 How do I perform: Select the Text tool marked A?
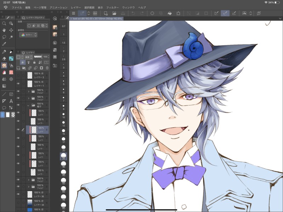(x=11, y=101)
